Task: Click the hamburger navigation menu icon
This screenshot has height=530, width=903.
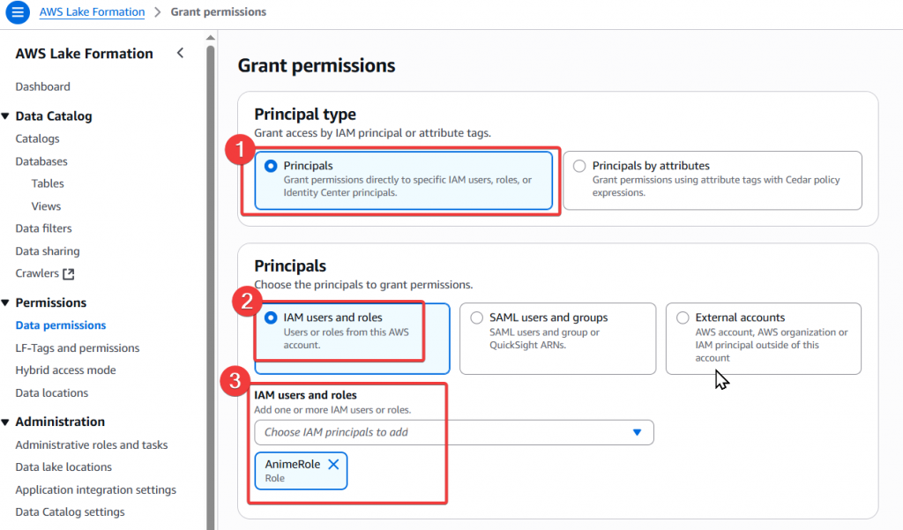Action: 18,13
